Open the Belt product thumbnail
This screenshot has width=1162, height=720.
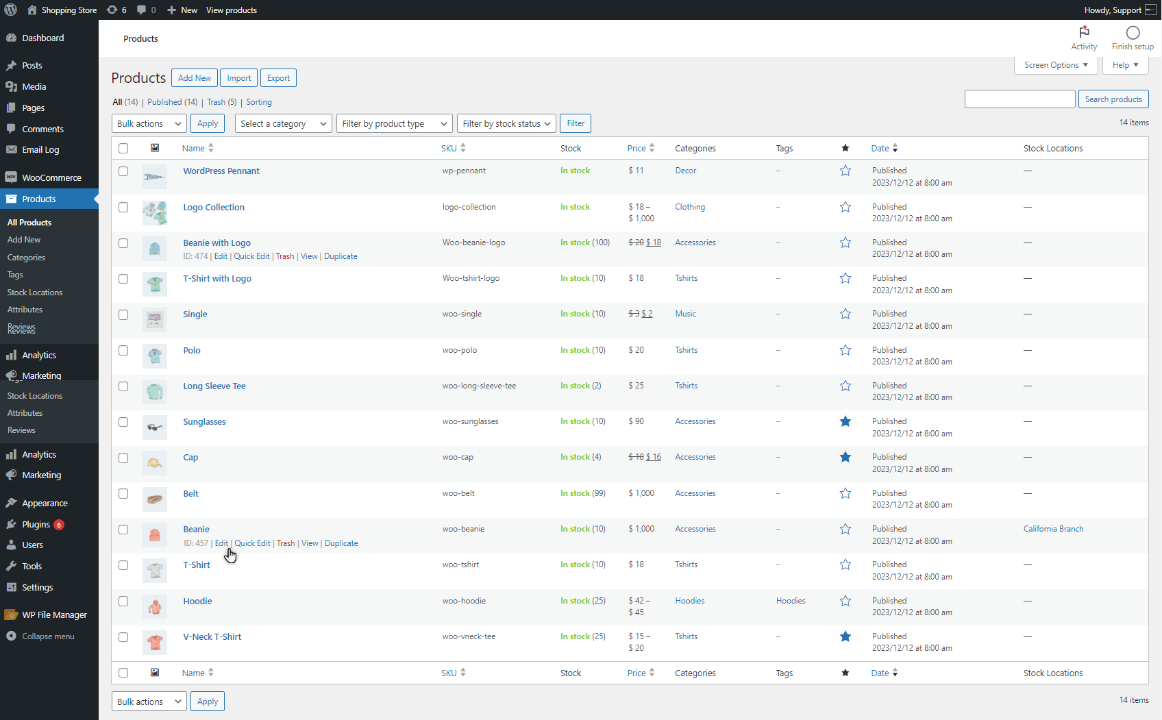[155, 499]
